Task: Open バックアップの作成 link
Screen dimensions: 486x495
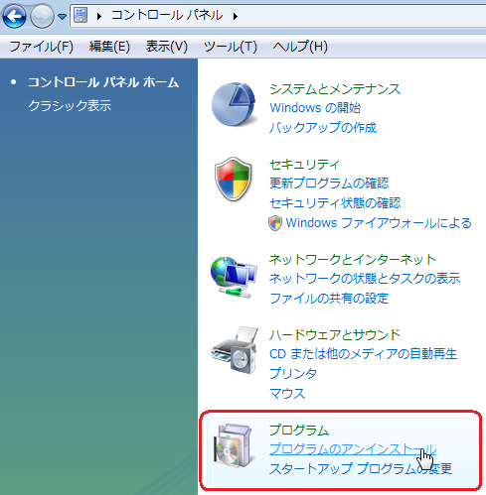Action: click(x=323, y=128)
